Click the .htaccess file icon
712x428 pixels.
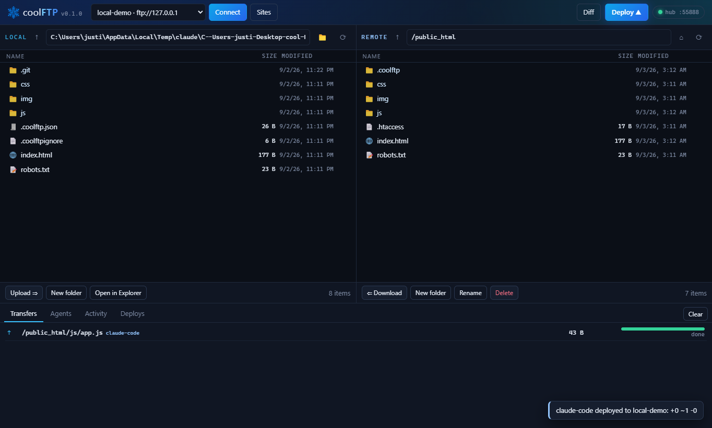click(x=369, y=127)
